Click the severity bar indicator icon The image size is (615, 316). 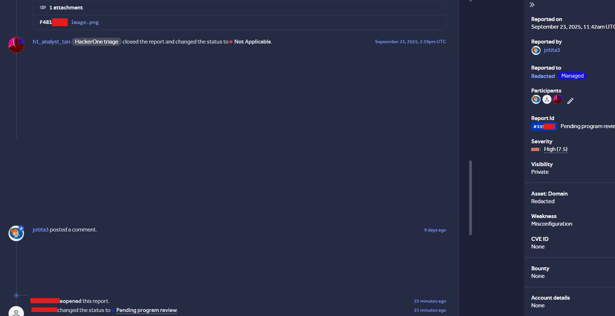coord(536,149)
